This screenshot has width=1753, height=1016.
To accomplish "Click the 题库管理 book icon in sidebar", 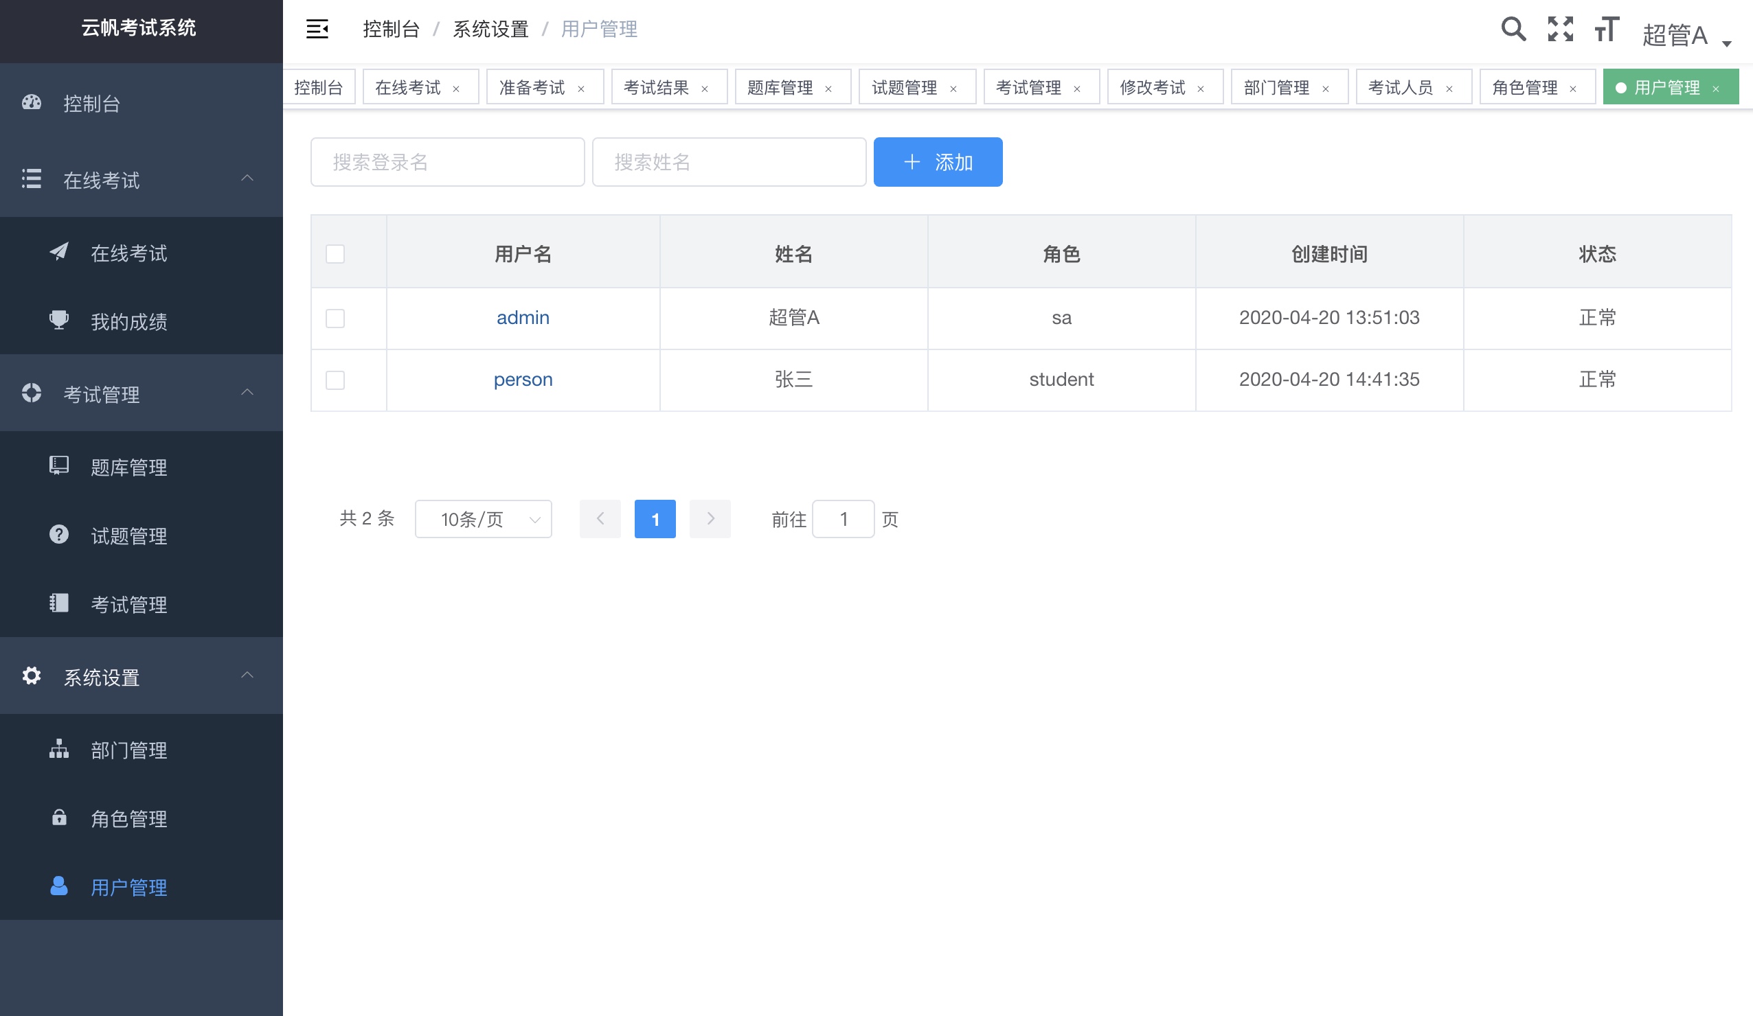I will [x=58, y=466].
